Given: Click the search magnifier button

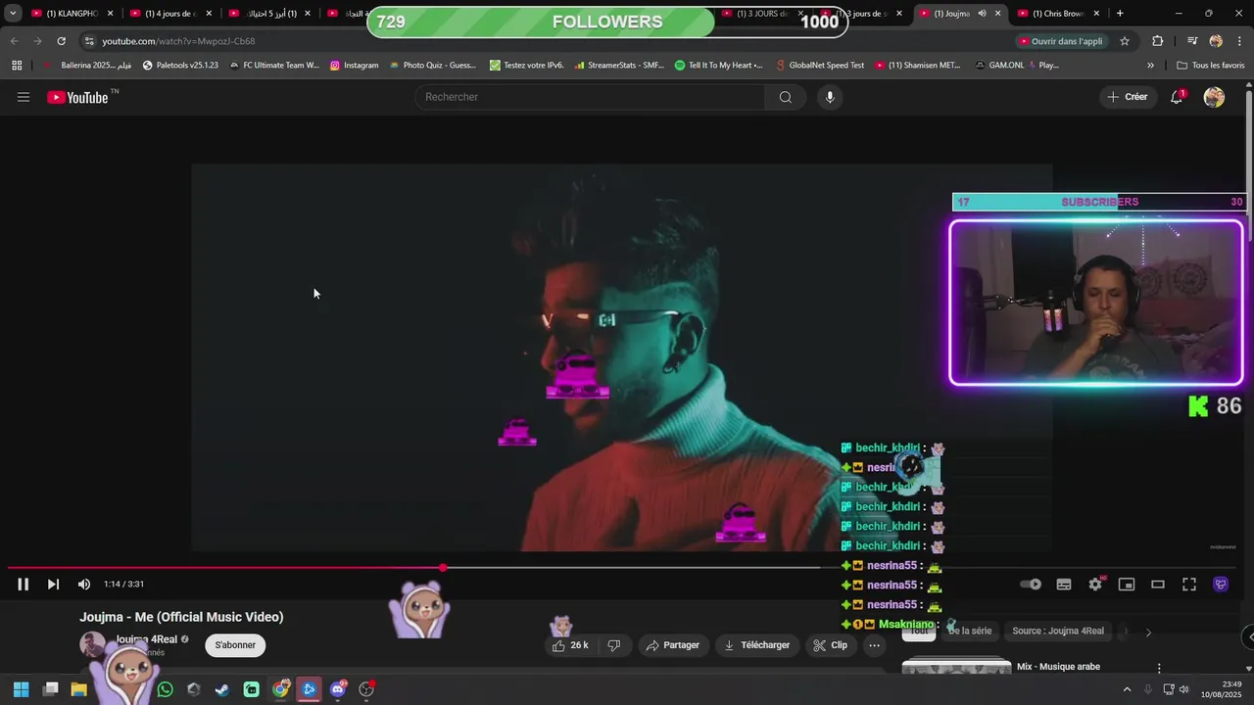Looking at the screenshot, I should pyautogui.click(x=786, y=97).
